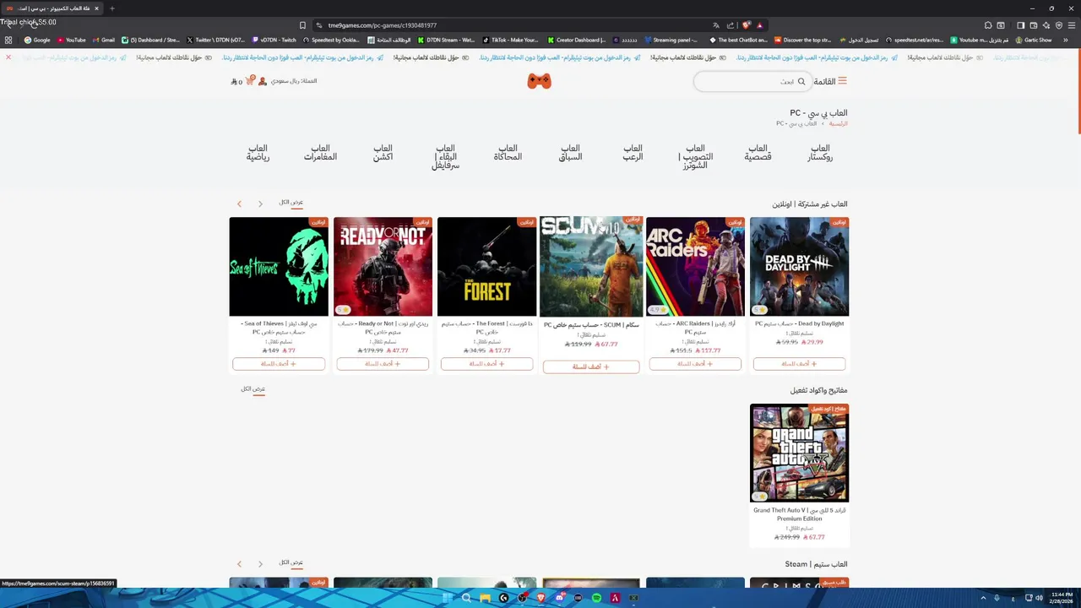Open SCUM game cover image

[591, 267]
